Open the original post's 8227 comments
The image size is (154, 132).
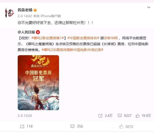tap(124, 116)
